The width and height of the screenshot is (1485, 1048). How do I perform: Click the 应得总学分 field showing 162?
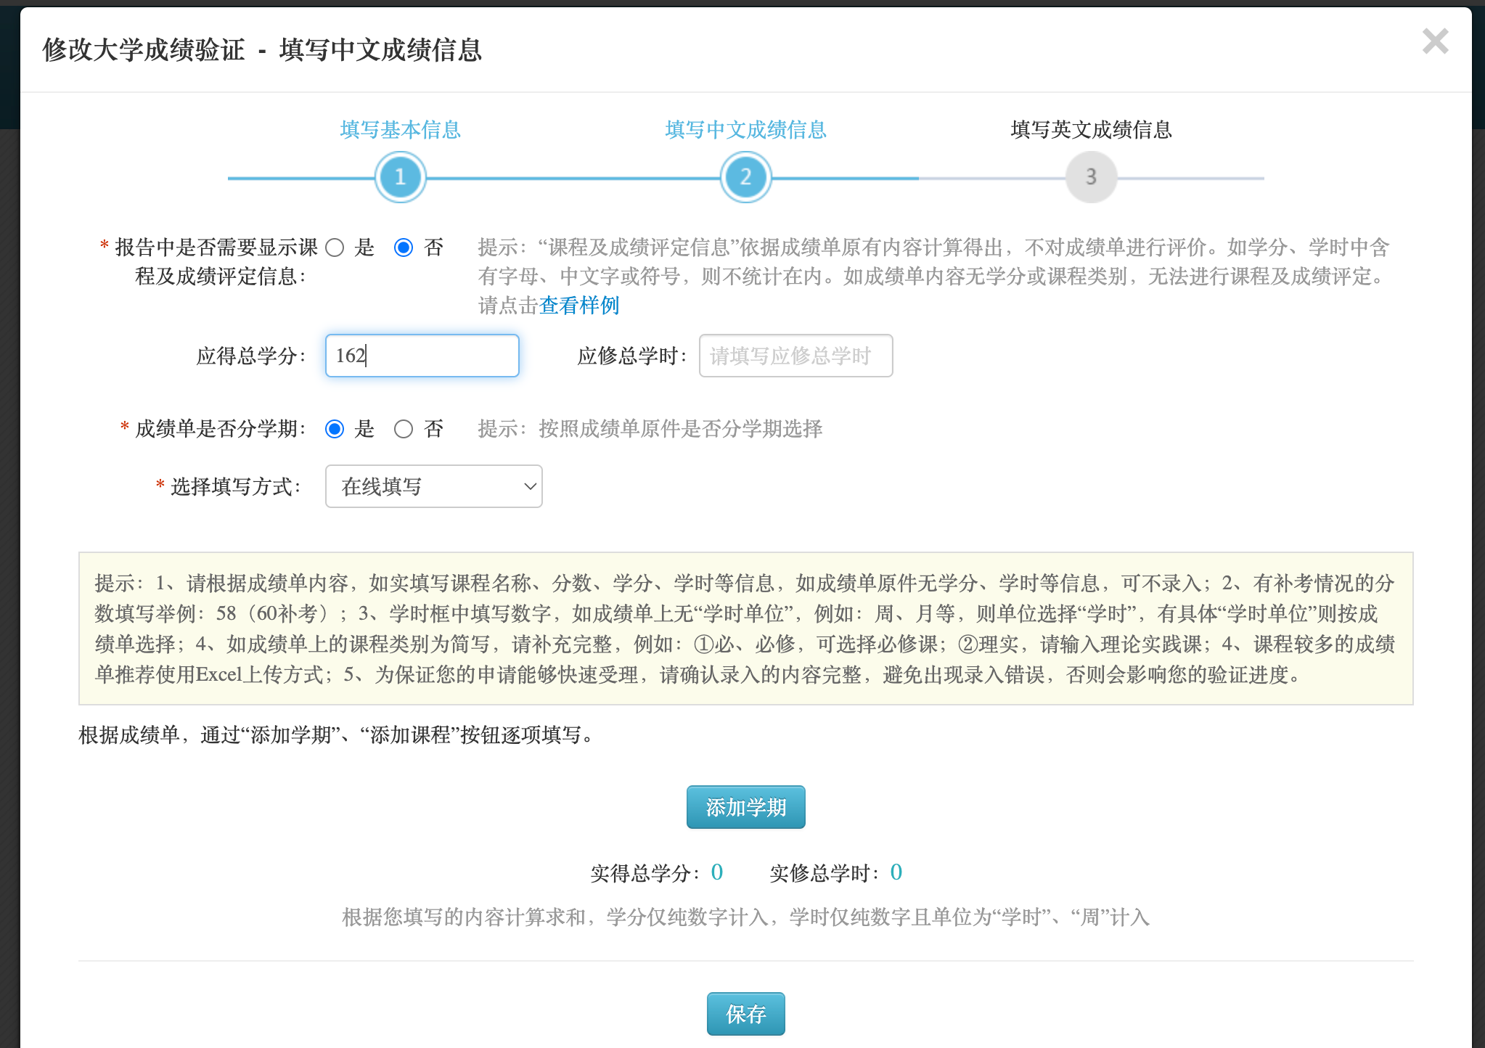[x=422, y=356]
